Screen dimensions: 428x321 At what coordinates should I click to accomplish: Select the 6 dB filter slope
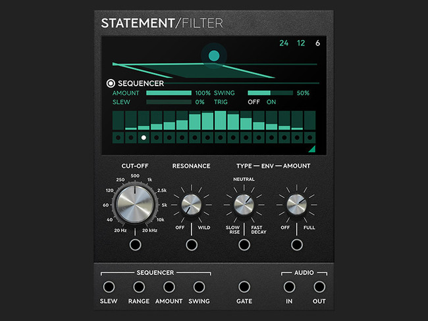point(317,43)
